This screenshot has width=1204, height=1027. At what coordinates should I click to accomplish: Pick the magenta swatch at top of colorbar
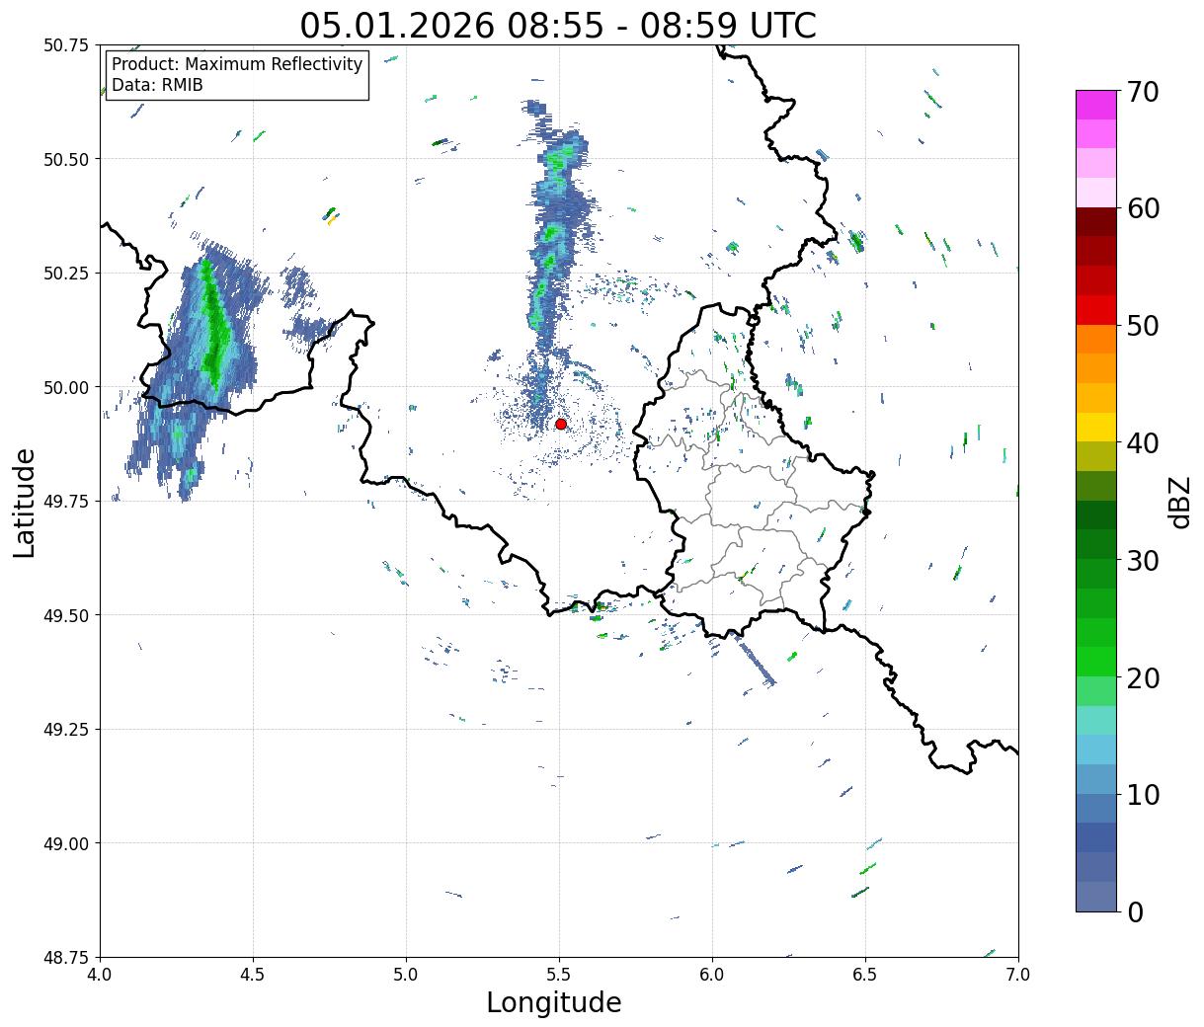(1096, 105)
